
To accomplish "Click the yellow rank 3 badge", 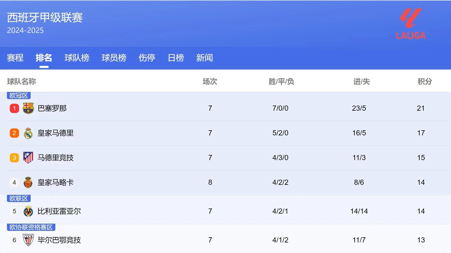I will 14,158.
